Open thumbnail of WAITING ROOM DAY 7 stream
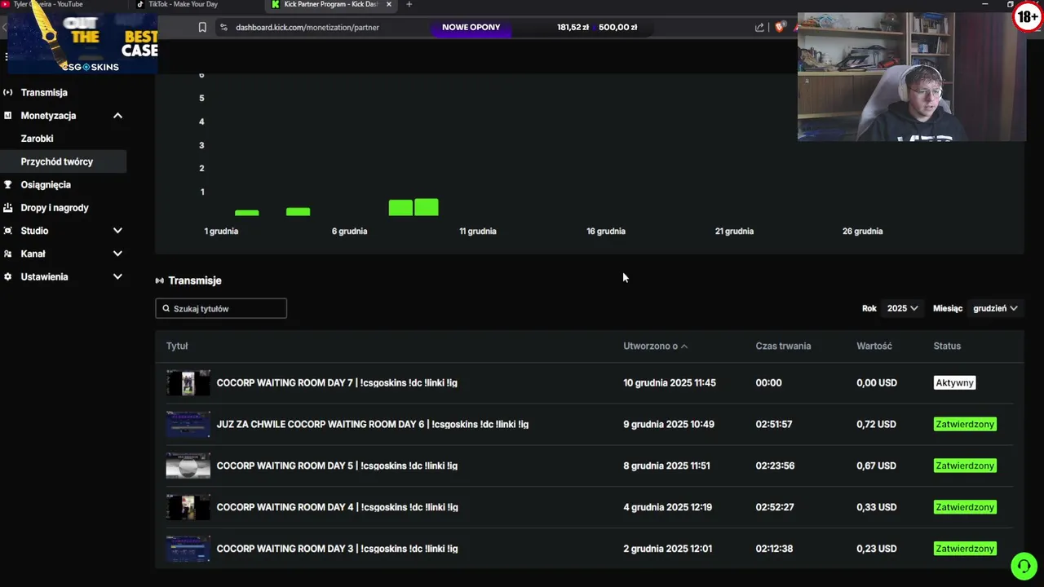 (188, 382)
